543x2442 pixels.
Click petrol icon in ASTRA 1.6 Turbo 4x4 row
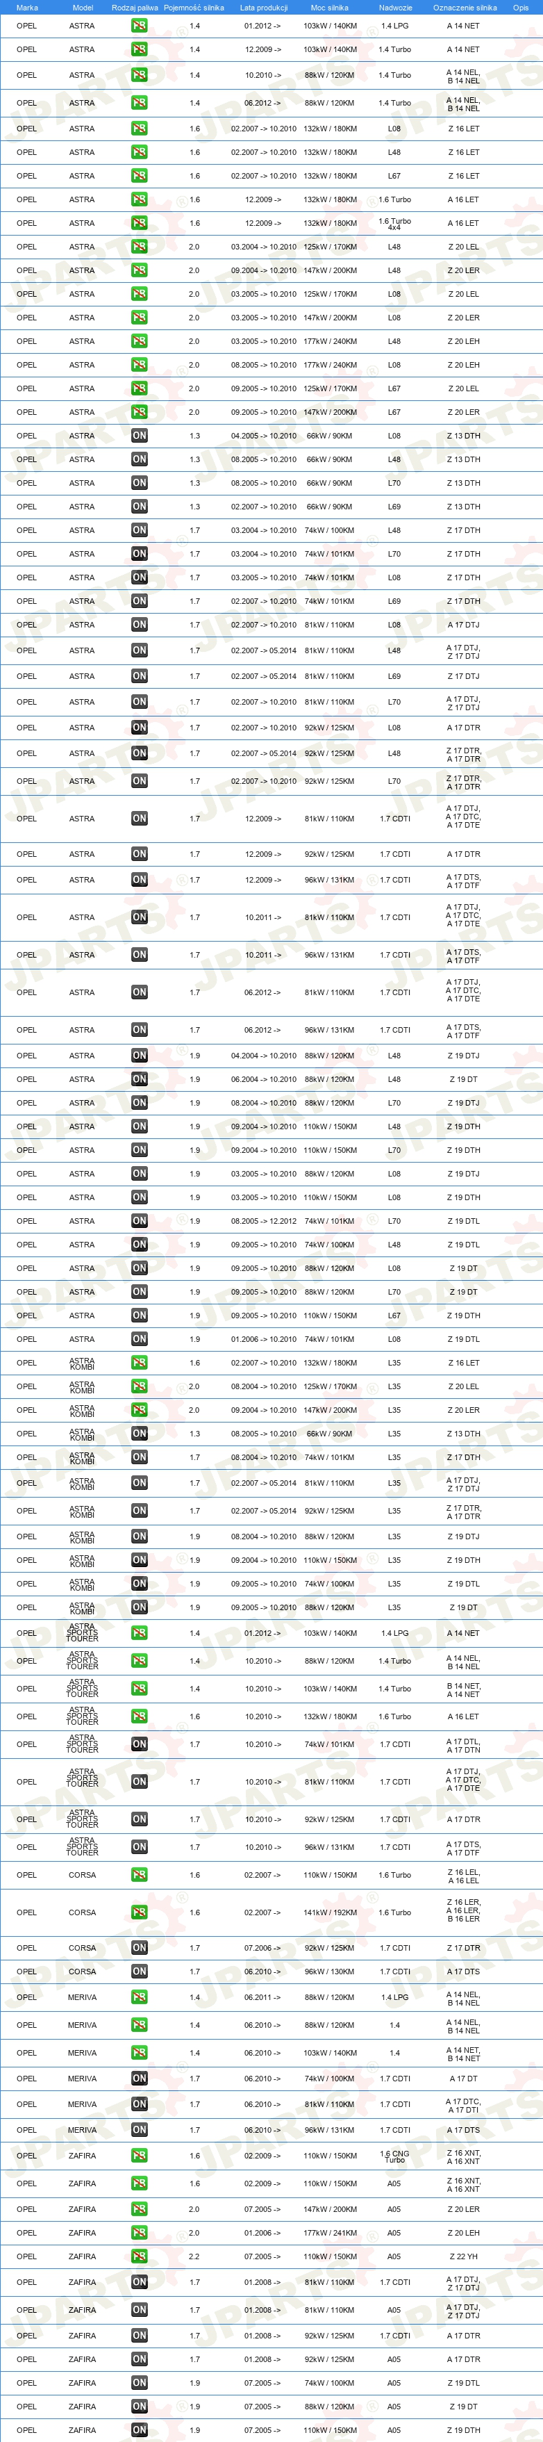coord(140,223)
